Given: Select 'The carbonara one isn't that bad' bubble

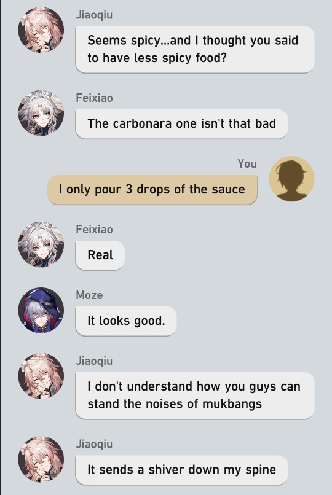Looking at the screenshot, I should pos(181,124).
